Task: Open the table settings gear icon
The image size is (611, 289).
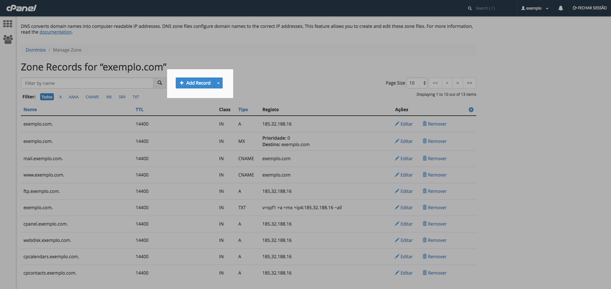Action: coord(471,110)
